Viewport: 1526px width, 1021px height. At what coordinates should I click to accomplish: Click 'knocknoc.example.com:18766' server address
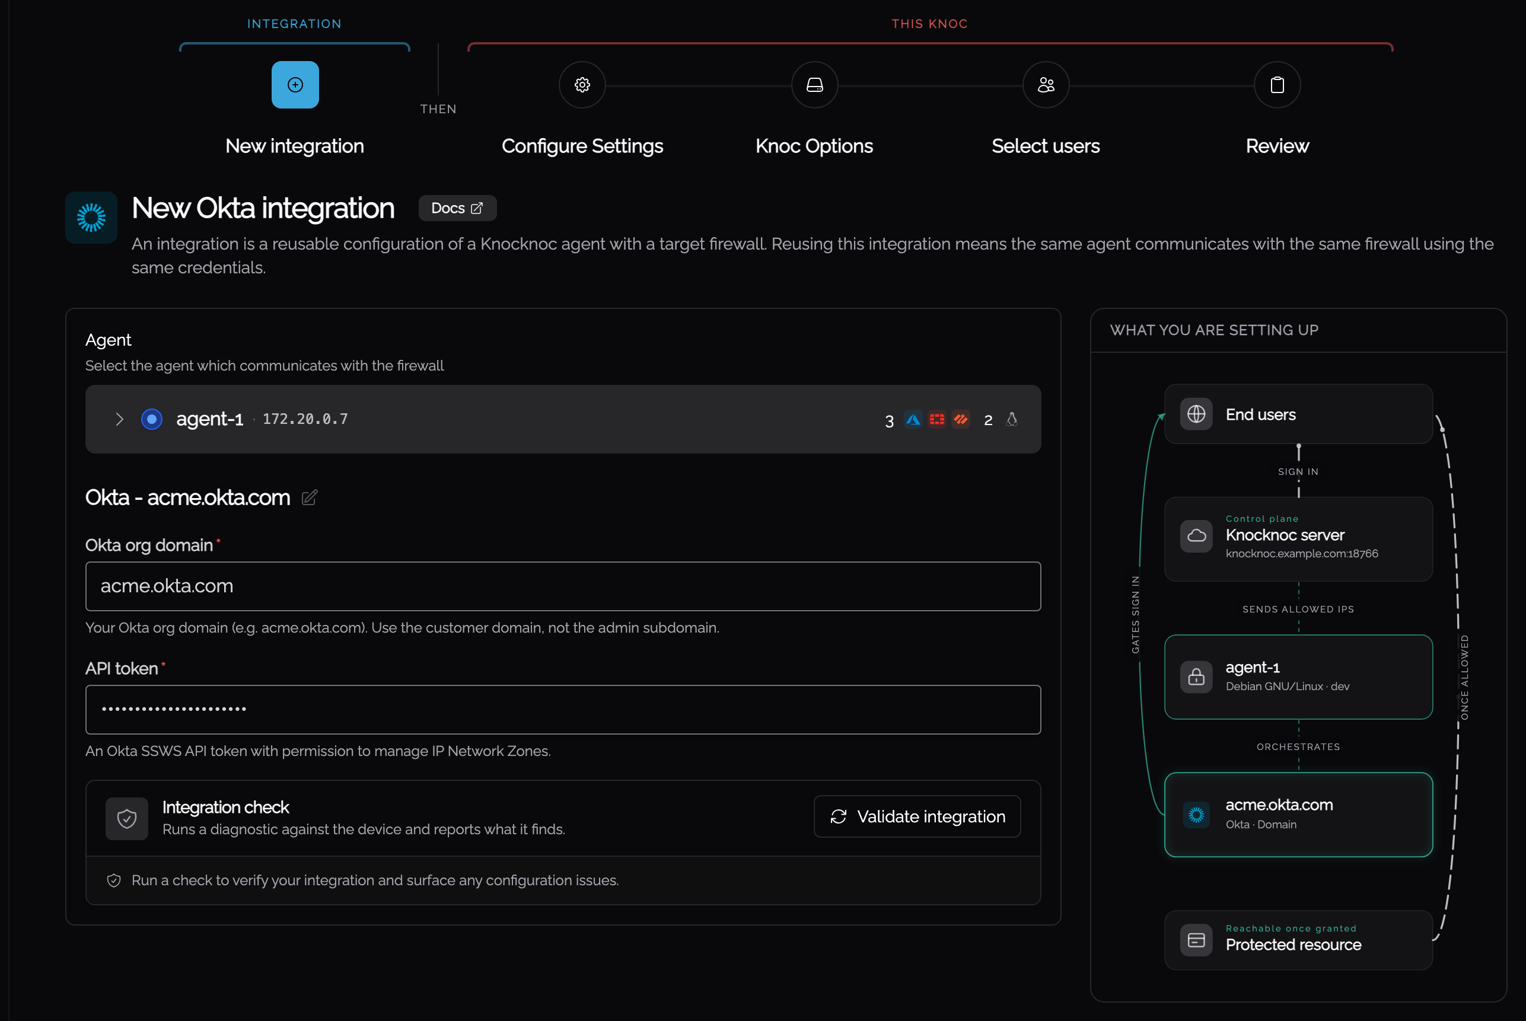point(1302,553)
